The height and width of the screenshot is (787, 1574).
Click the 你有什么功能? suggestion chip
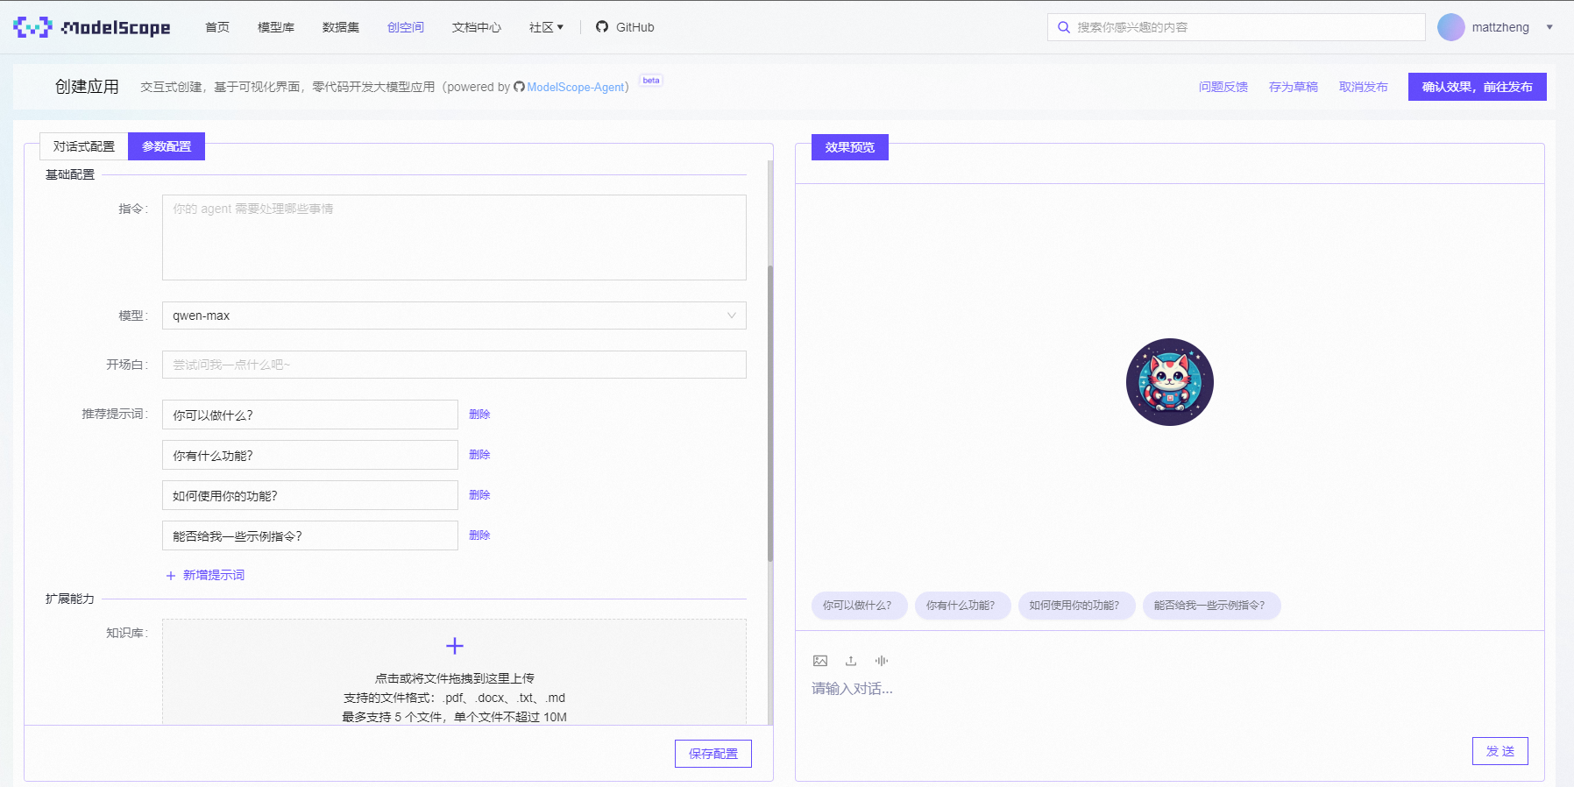click(962, 606)
